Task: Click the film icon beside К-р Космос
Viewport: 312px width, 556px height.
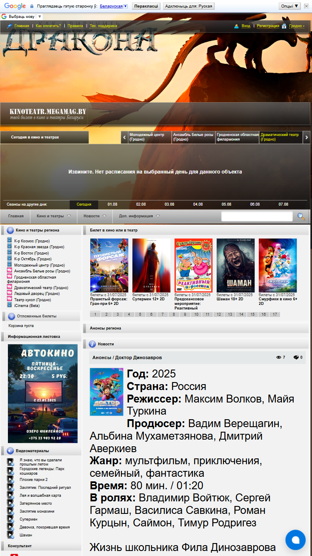Action: click(x=10, y=241)
